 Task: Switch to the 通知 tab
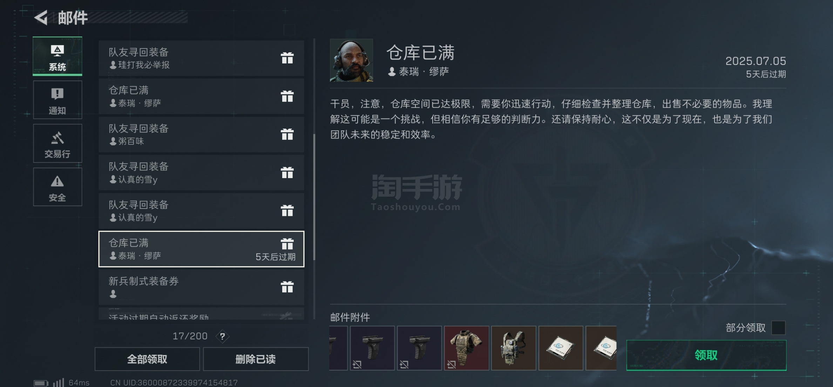coord(57,100)
